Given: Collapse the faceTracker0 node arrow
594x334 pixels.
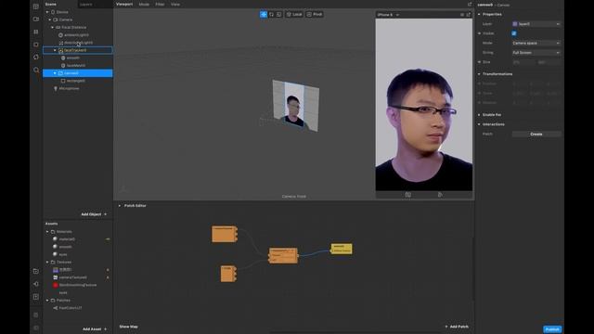Looking at the screenshot, I should coord(55,50).
